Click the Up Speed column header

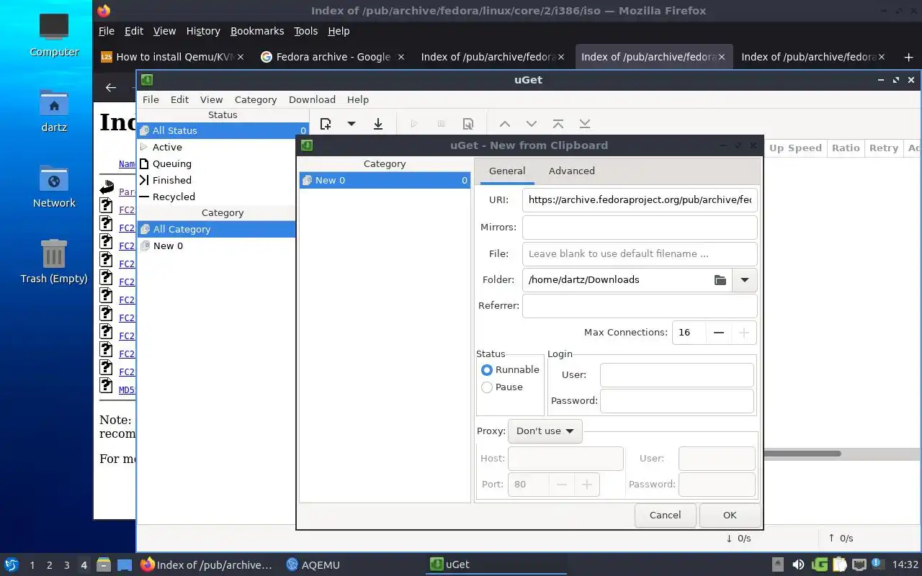click(x=795, y=148)
